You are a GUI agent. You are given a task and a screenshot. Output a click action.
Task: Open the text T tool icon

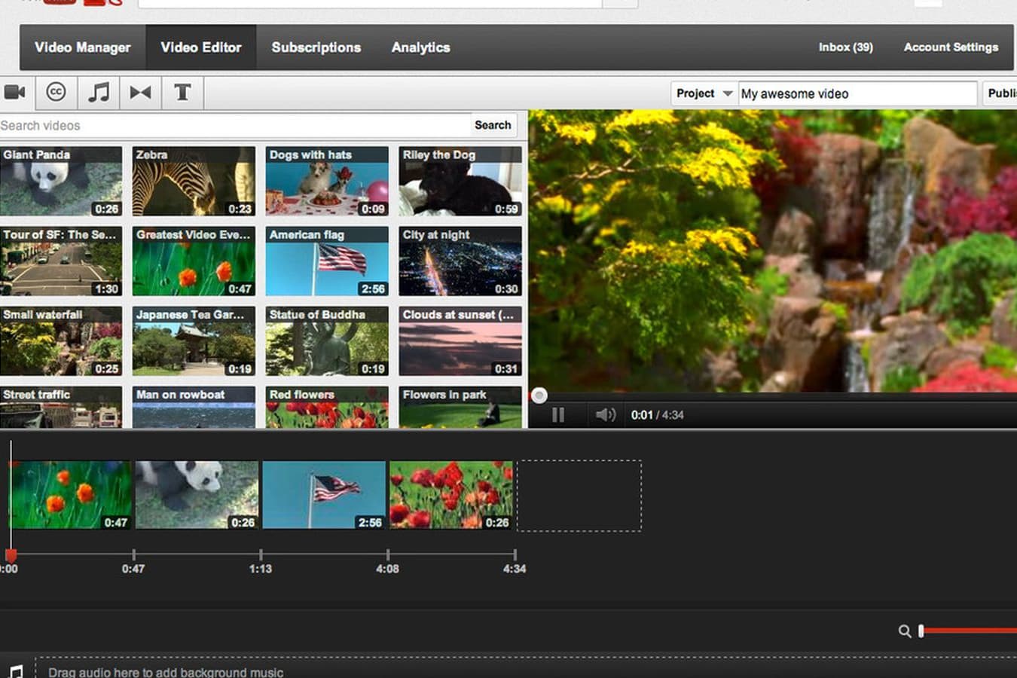pyautogui.click(x=182, y=93)
